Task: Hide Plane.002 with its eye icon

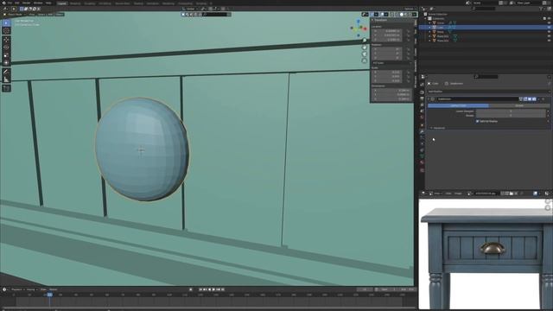Action: (x=550, y=41)
